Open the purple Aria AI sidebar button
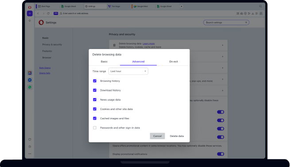 point(30,13)
